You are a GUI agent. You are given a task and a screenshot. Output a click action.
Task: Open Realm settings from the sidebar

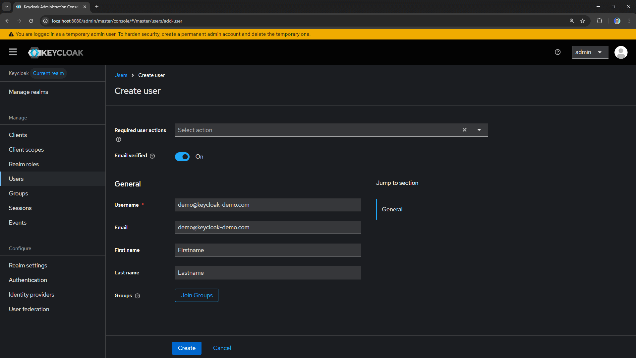(x=28, y=265)
